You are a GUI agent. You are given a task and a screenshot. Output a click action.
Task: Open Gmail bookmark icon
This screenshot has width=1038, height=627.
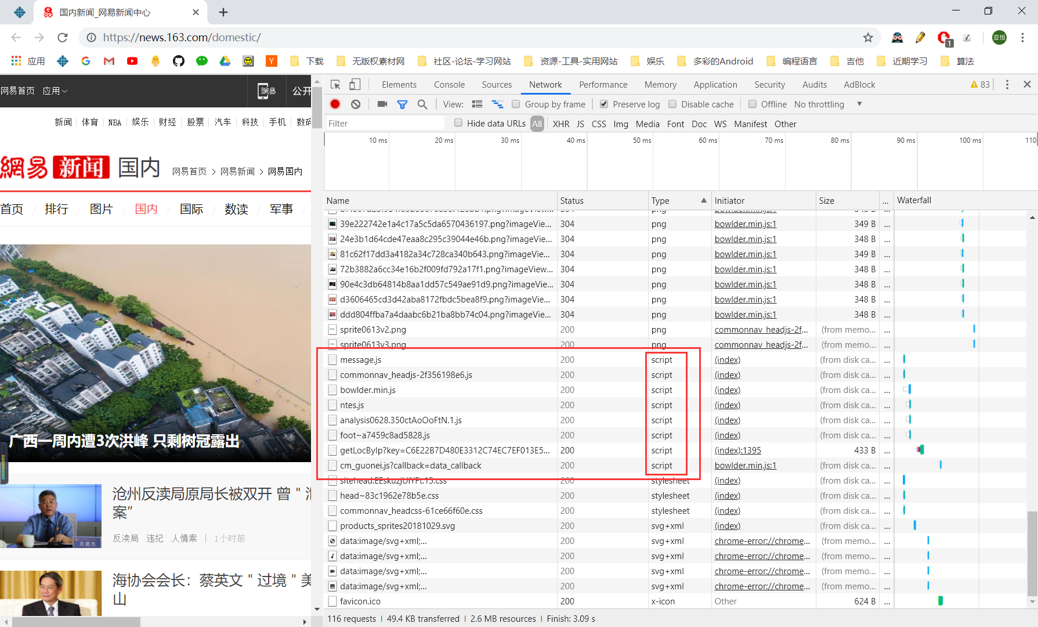click(109, 61)
